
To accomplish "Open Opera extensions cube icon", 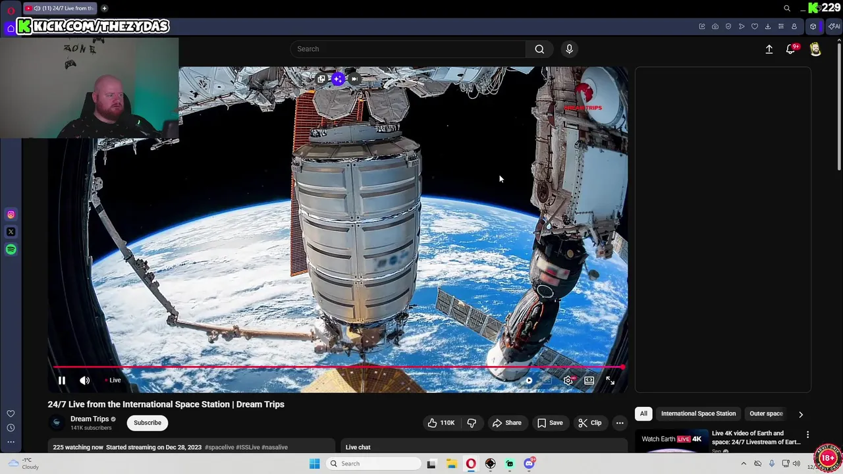I will click(813, 26).
